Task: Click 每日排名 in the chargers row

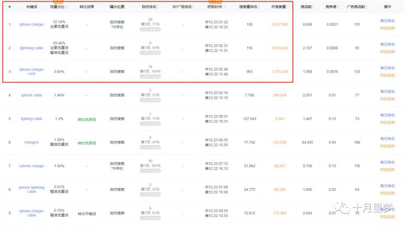Action: (387, 139)
